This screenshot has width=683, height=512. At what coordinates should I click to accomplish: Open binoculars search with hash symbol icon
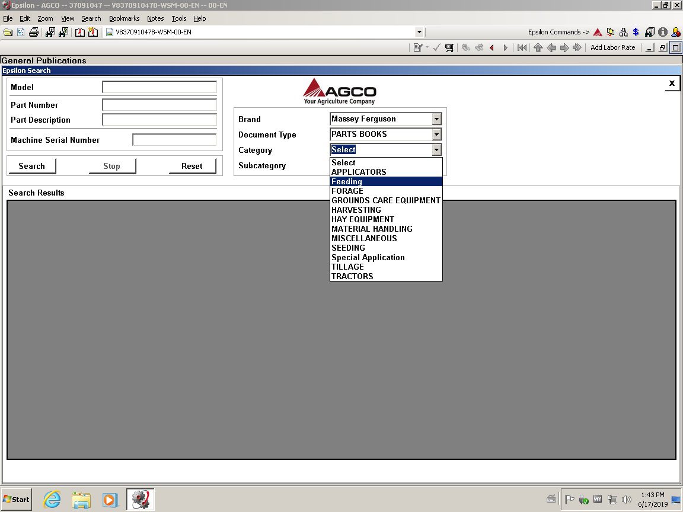(50, 32)
